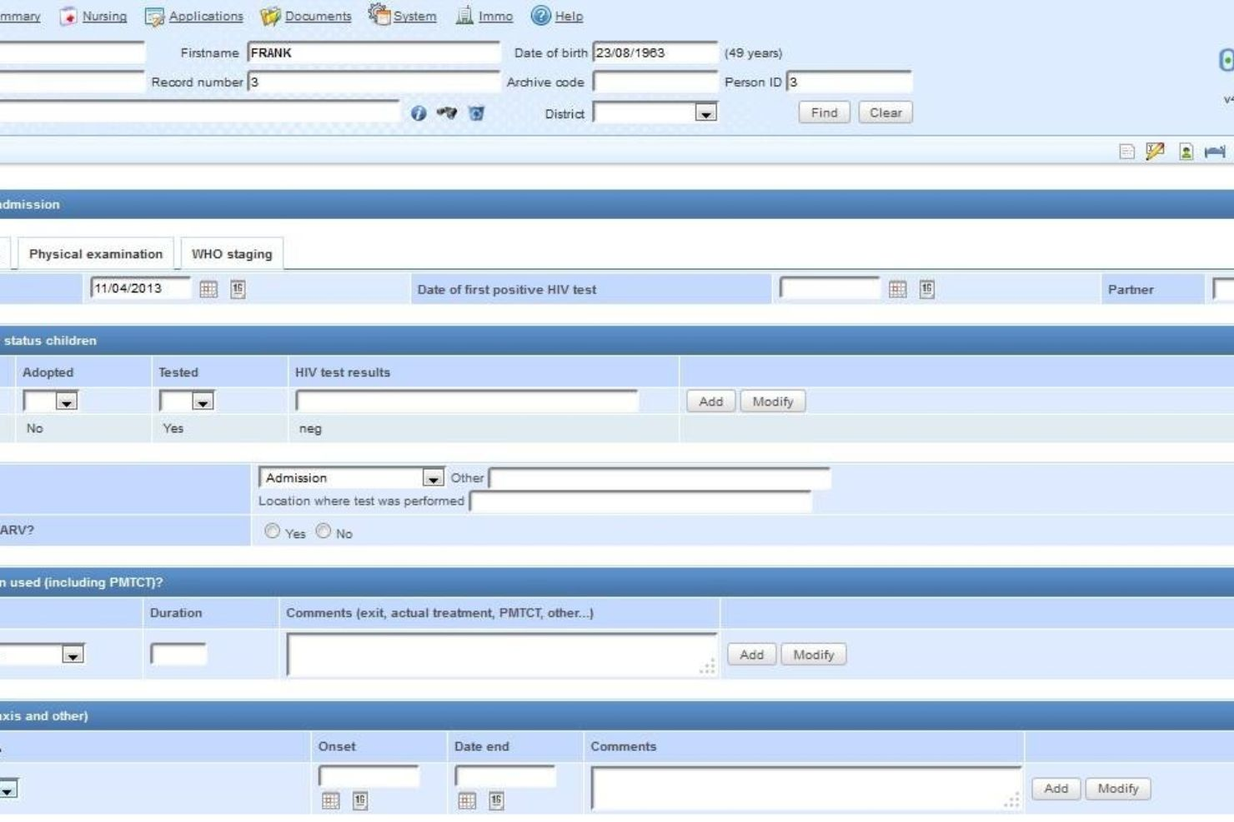This screenshot has height=822, width=1234.
Task: Click Add in the HIV test results row
Action: 710,401
